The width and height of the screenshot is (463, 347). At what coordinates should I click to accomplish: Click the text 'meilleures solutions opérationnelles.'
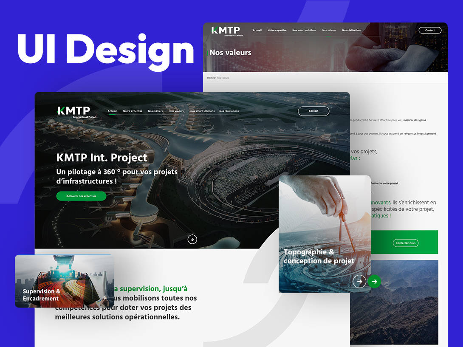117,317
